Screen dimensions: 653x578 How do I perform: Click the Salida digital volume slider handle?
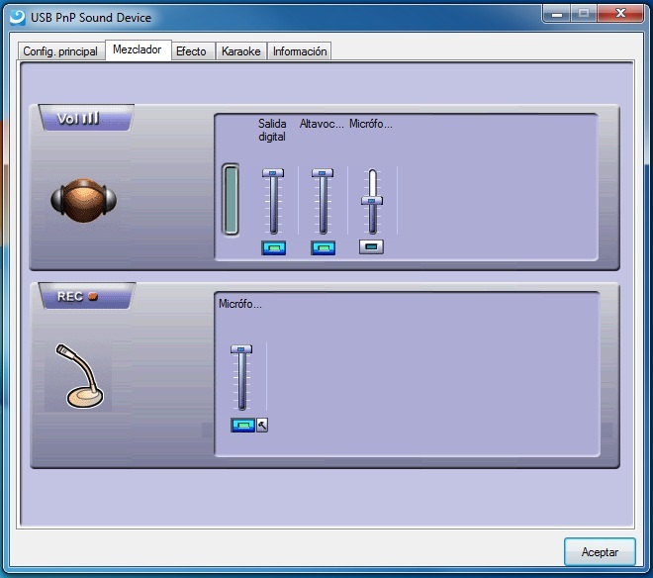point(273,173)
